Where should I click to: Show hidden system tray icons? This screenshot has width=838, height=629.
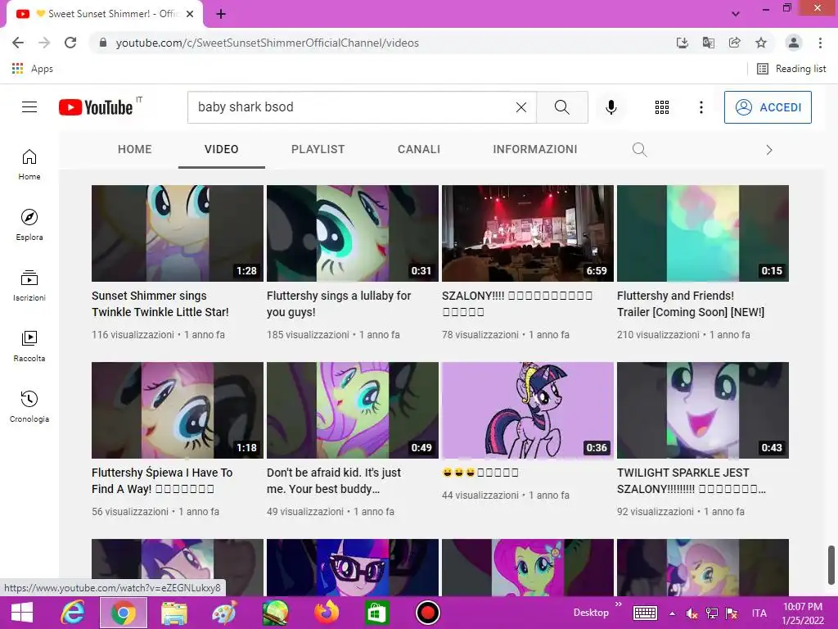(672, 613)
